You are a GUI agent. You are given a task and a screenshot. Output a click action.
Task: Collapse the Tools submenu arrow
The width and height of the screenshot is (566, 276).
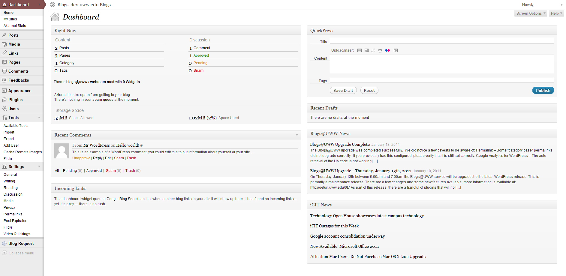[39, 118]
